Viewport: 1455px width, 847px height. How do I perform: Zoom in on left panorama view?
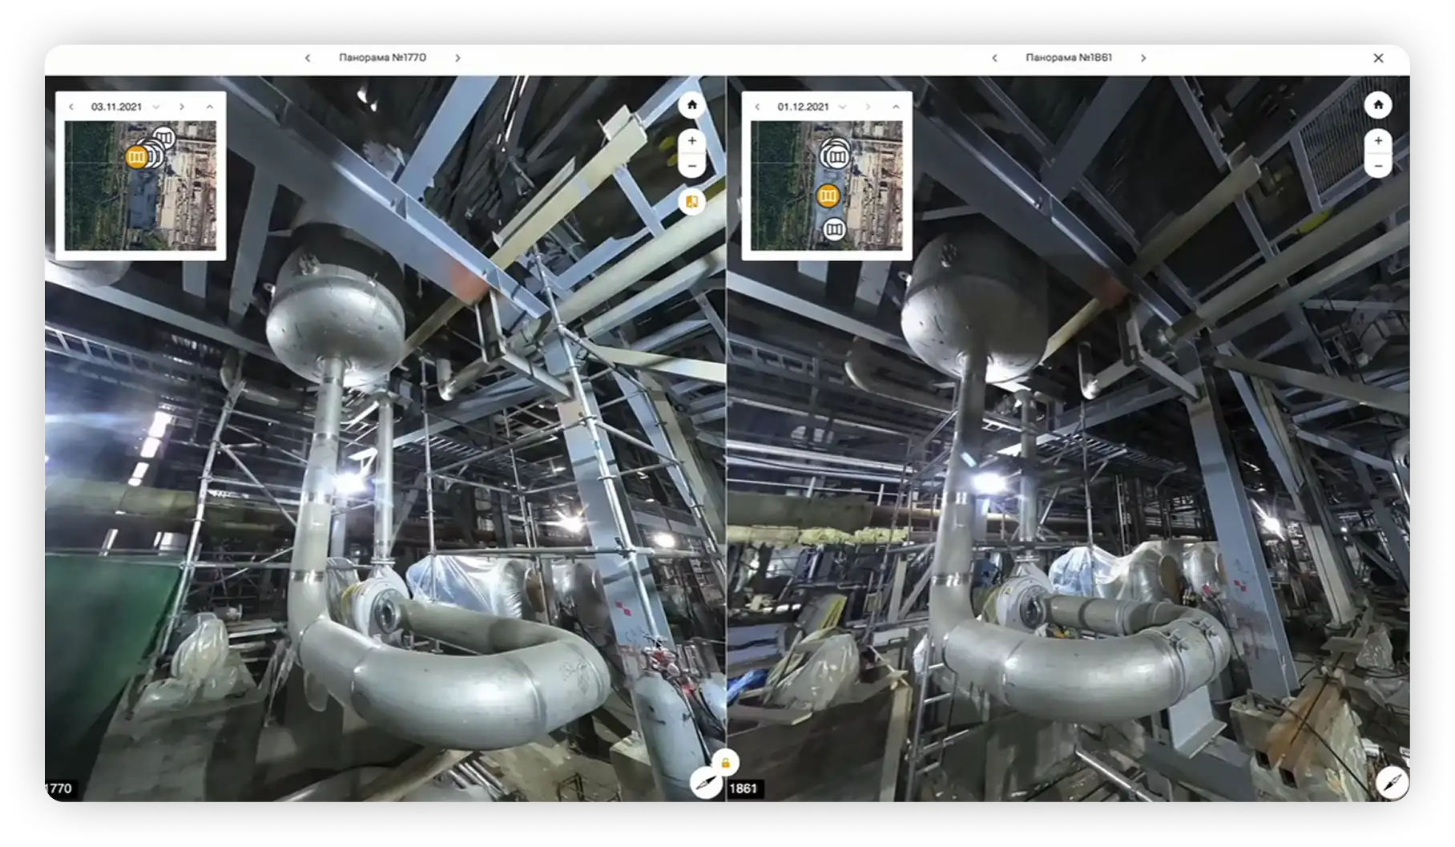pyautogui.click(x=692, y=141)
